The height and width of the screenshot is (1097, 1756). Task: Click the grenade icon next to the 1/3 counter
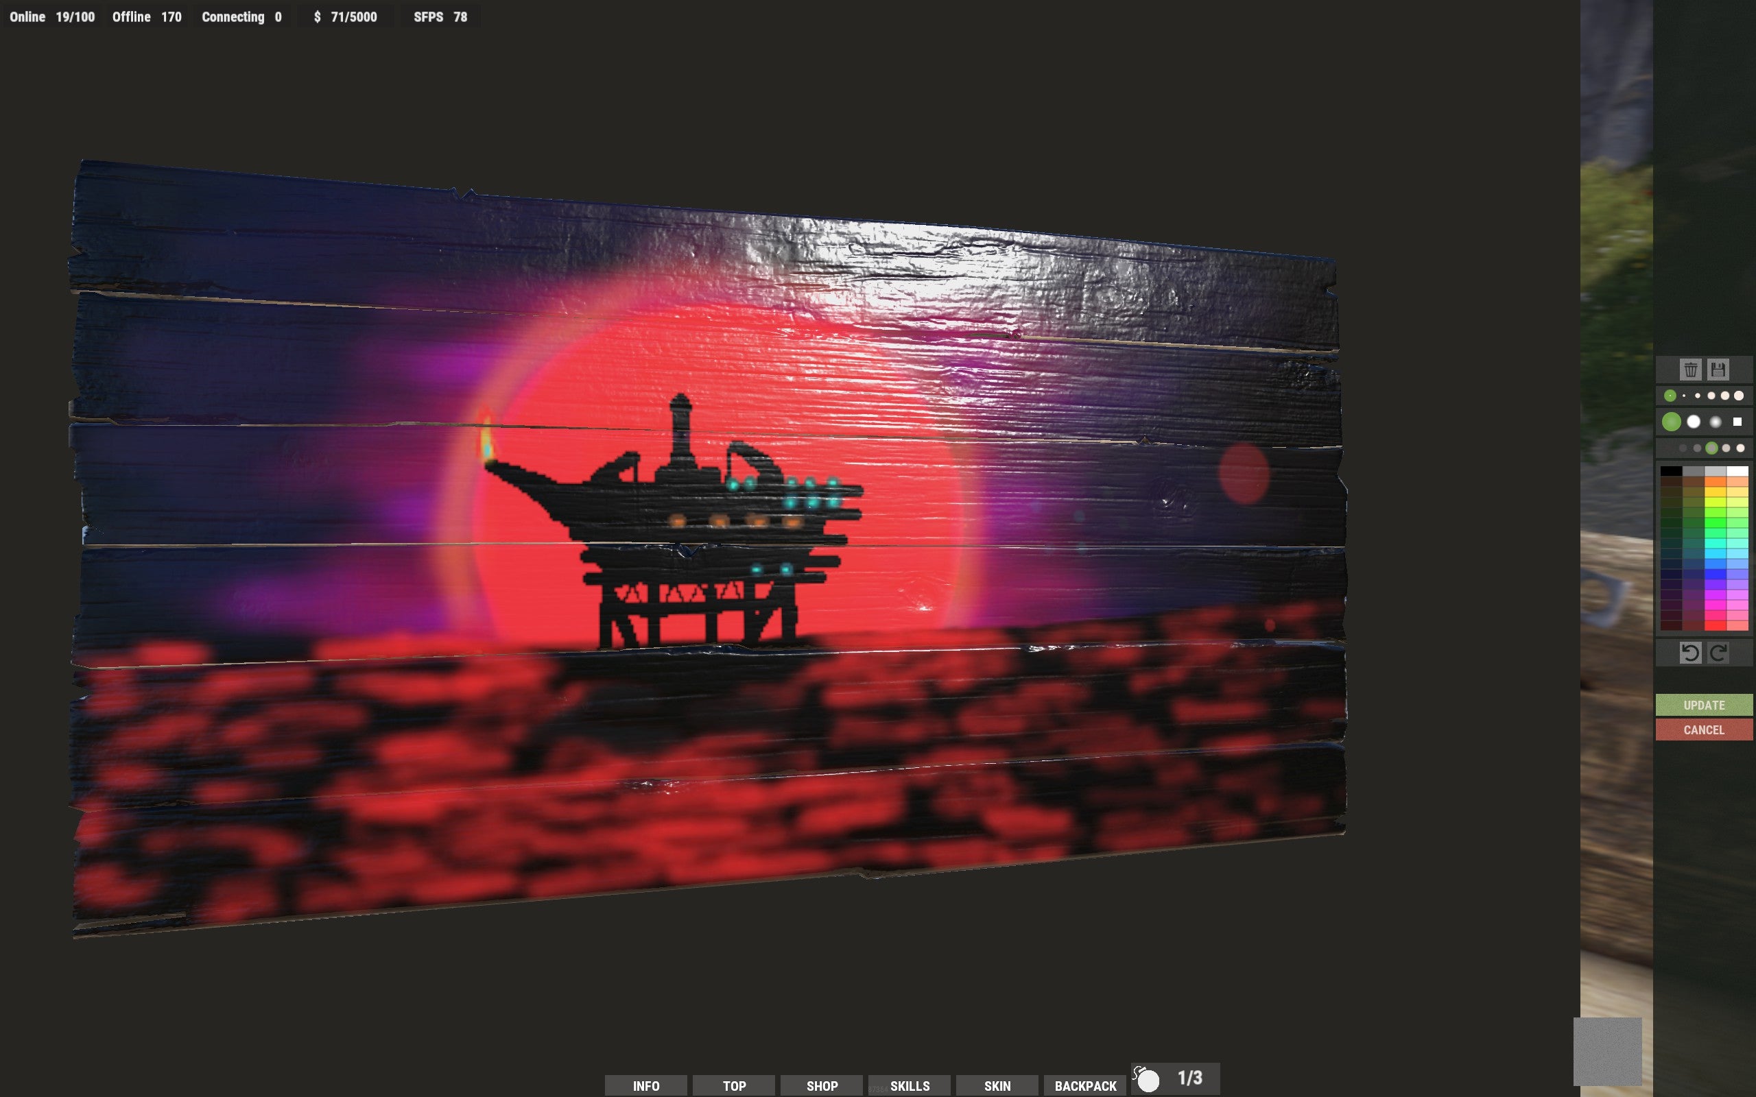[x=1150, y=1079]
